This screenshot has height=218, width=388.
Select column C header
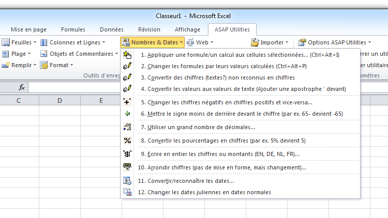19,101
